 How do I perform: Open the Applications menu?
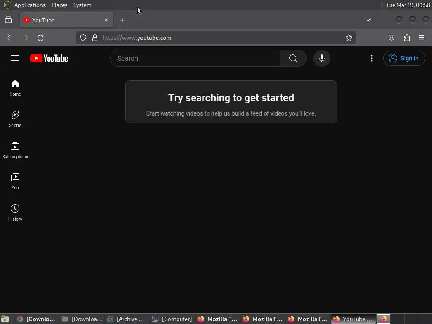(x=30, y=5)
